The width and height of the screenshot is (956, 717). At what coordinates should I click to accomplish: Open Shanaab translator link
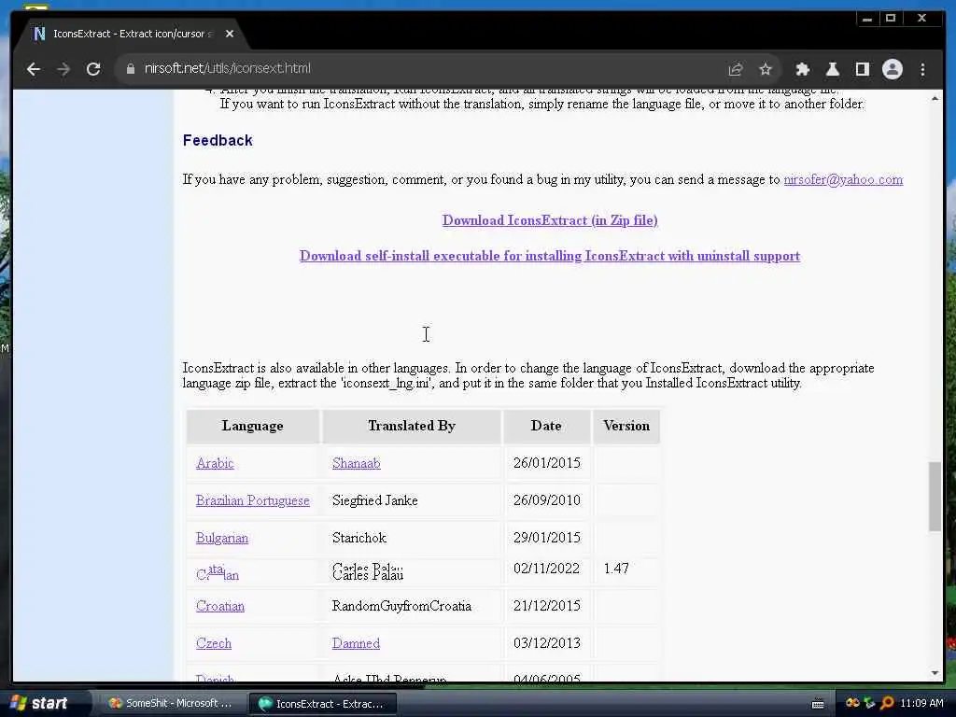pos(356,463)
